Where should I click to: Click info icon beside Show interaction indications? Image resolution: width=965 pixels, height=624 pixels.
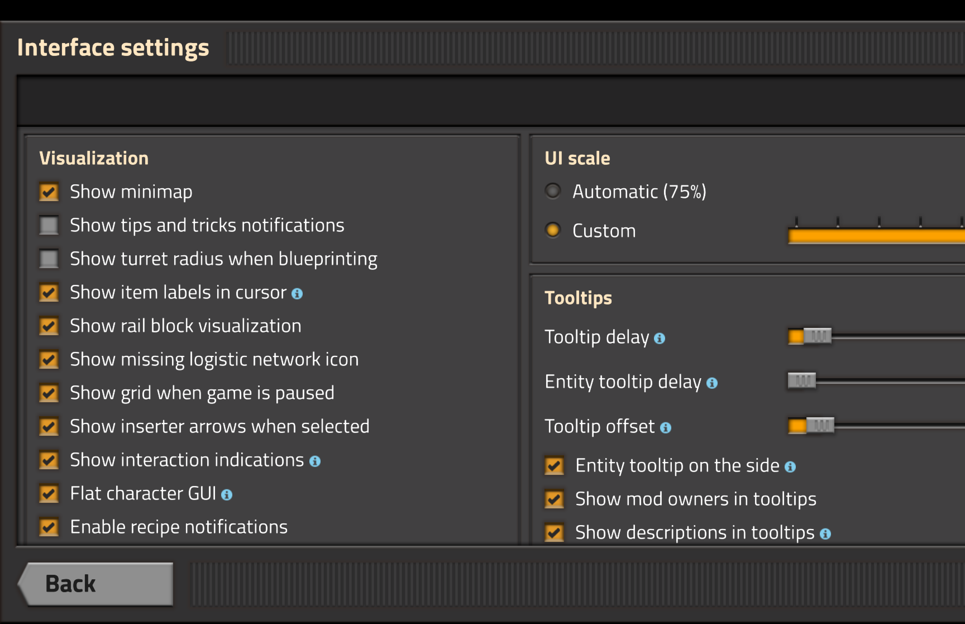tap(315, 461)
